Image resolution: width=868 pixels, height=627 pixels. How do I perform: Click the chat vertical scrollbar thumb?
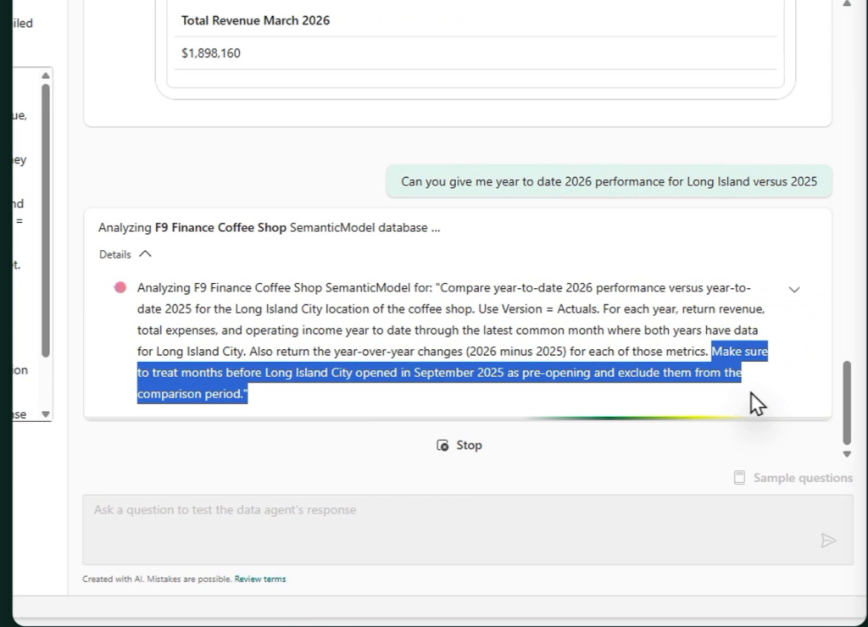click(847, 402)
